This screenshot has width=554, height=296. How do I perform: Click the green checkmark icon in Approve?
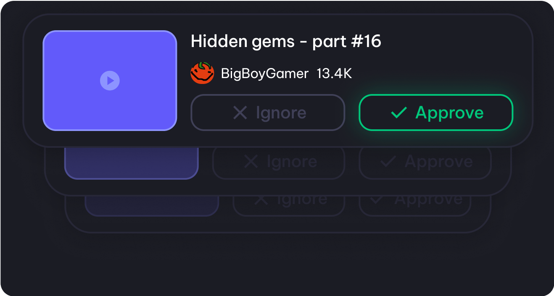[398, 113]
